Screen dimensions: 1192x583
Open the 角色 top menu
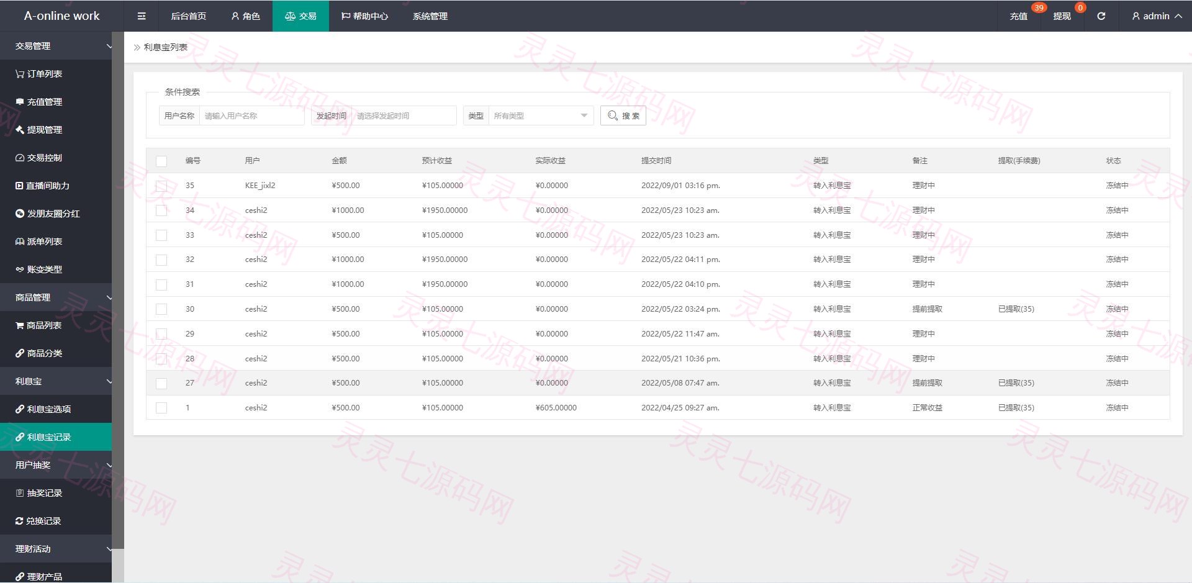tap(245, 16)
